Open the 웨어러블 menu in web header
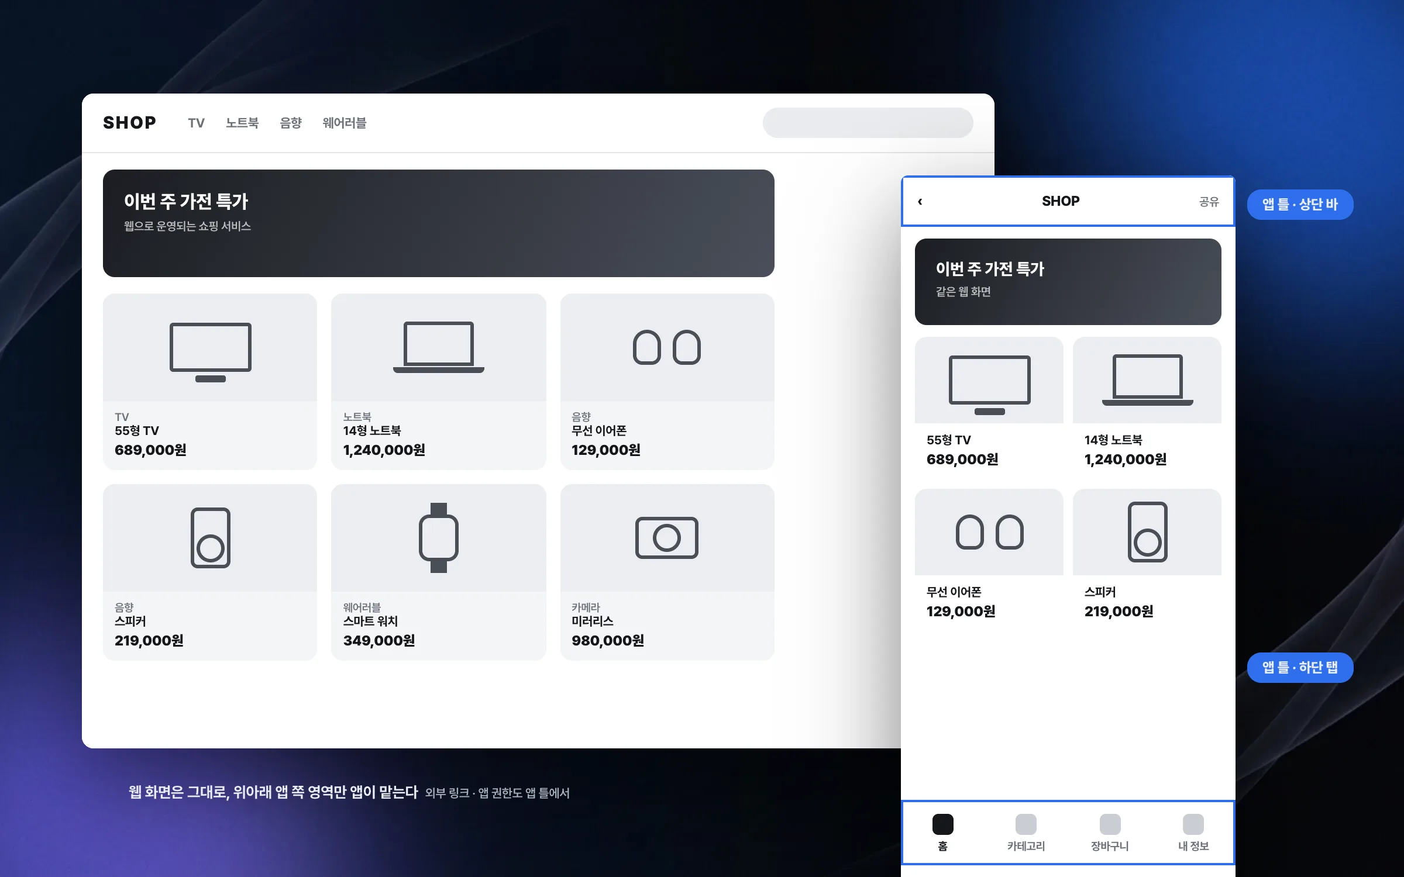The height and width of the screenshot is (877, 1404). click(345, 123)
